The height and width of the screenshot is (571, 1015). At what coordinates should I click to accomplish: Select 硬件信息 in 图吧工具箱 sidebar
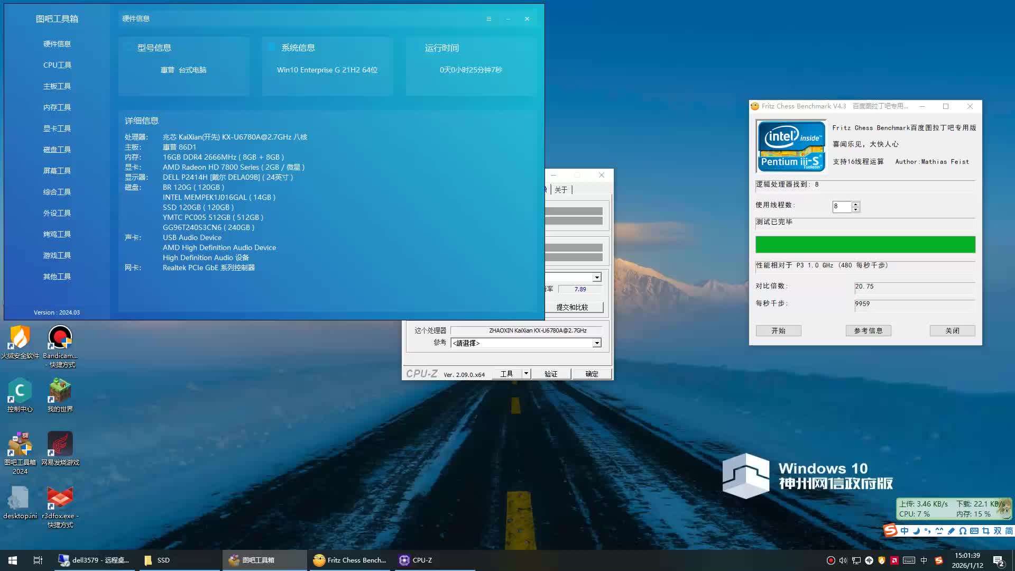pos(57,44)
